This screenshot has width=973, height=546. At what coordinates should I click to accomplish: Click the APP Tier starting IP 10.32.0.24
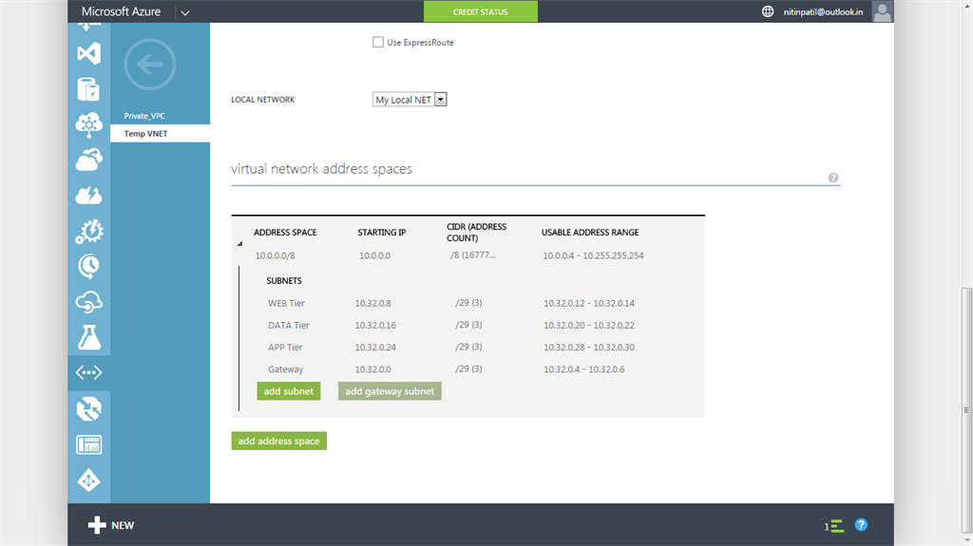[x=375, y=348]
